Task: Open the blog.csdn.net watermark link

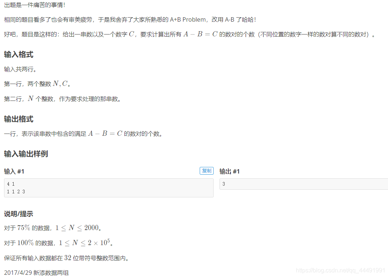Action: pyautogui.click(x=341, y=270)
